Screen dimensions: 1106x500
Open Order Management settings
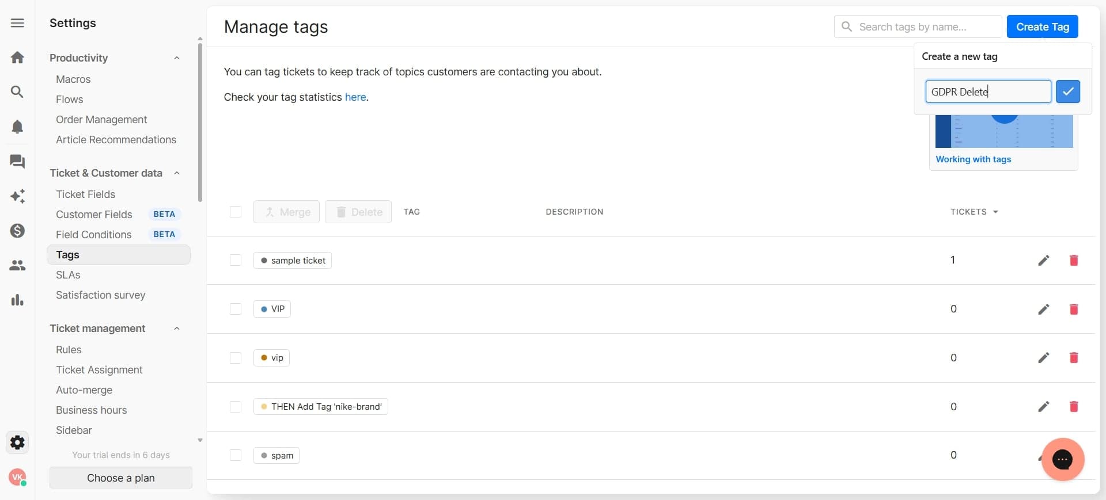[101, 120]
